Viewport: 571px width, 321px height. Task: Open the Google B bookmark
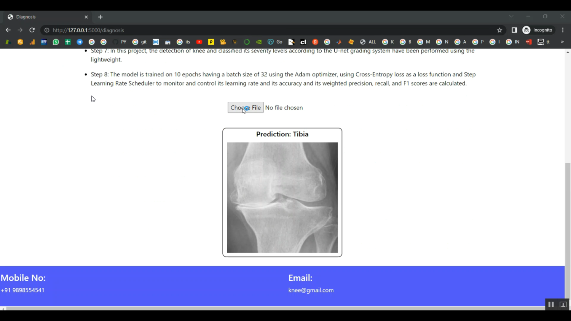tap(405, 42)
